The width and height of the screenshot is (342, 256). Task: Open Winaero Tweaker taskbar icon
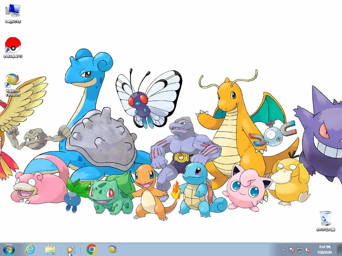coord(112,249)
